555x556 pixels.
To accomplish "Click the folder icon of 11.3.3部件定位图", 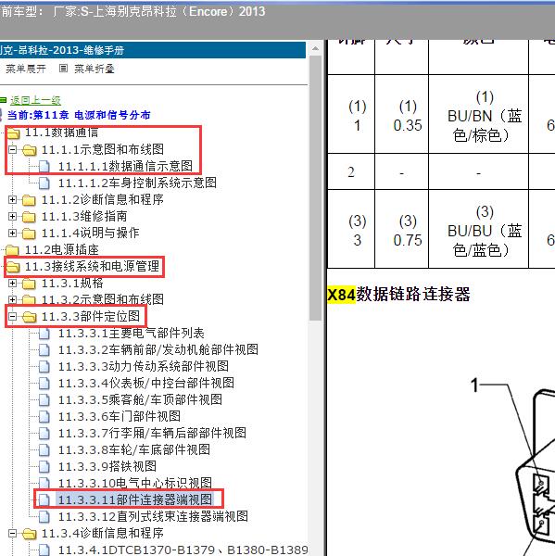I will click(x=29, y=317).
